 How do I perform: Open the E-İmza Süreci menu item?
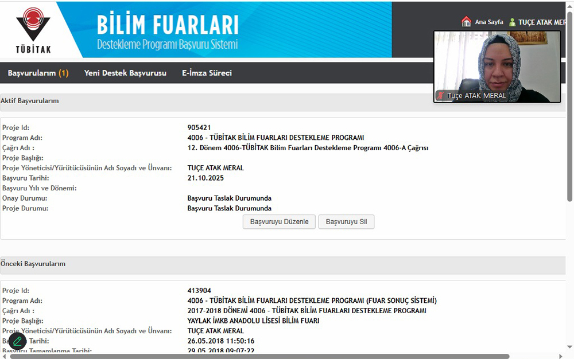tap(207, 73)
